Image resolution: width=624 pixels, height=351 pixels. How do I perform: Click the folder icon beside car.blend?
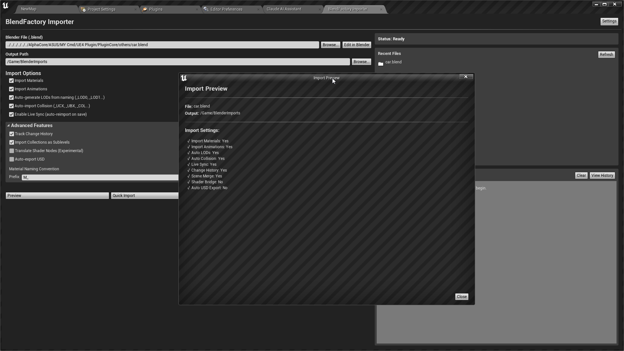pyautogui.click(x=381, y=64)
